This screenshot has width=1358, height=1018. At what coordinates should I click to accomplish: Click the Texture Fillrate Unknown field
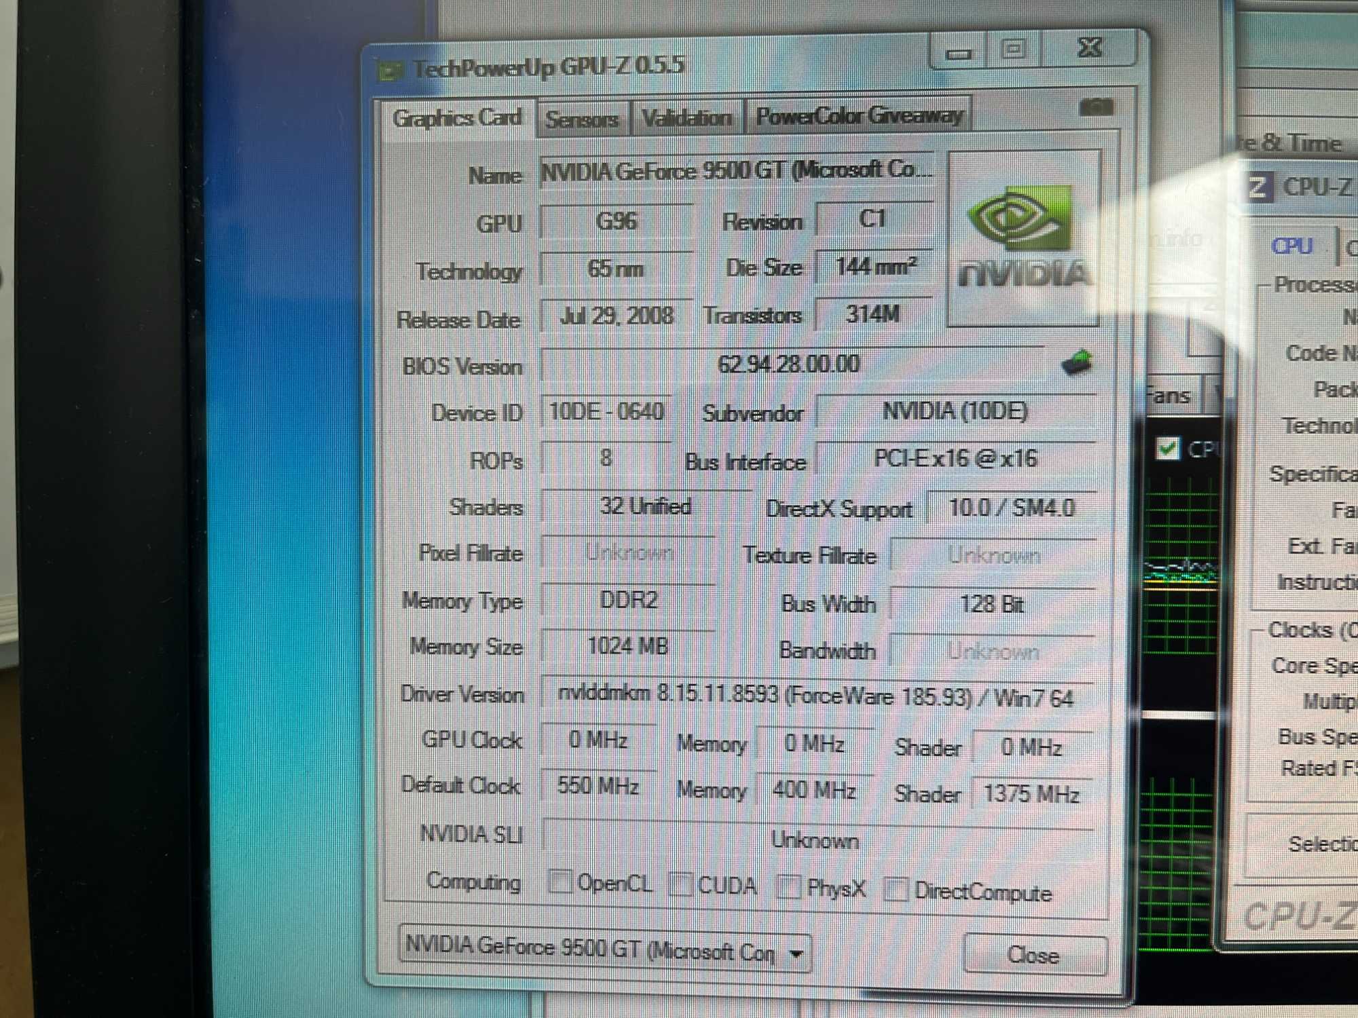click(994, 556)
